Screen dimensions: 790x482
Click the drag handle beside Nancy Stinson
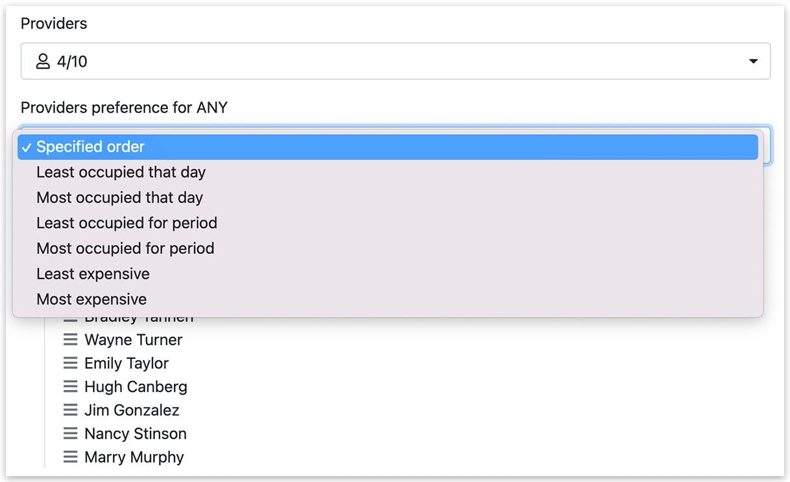tap(70, 433)
